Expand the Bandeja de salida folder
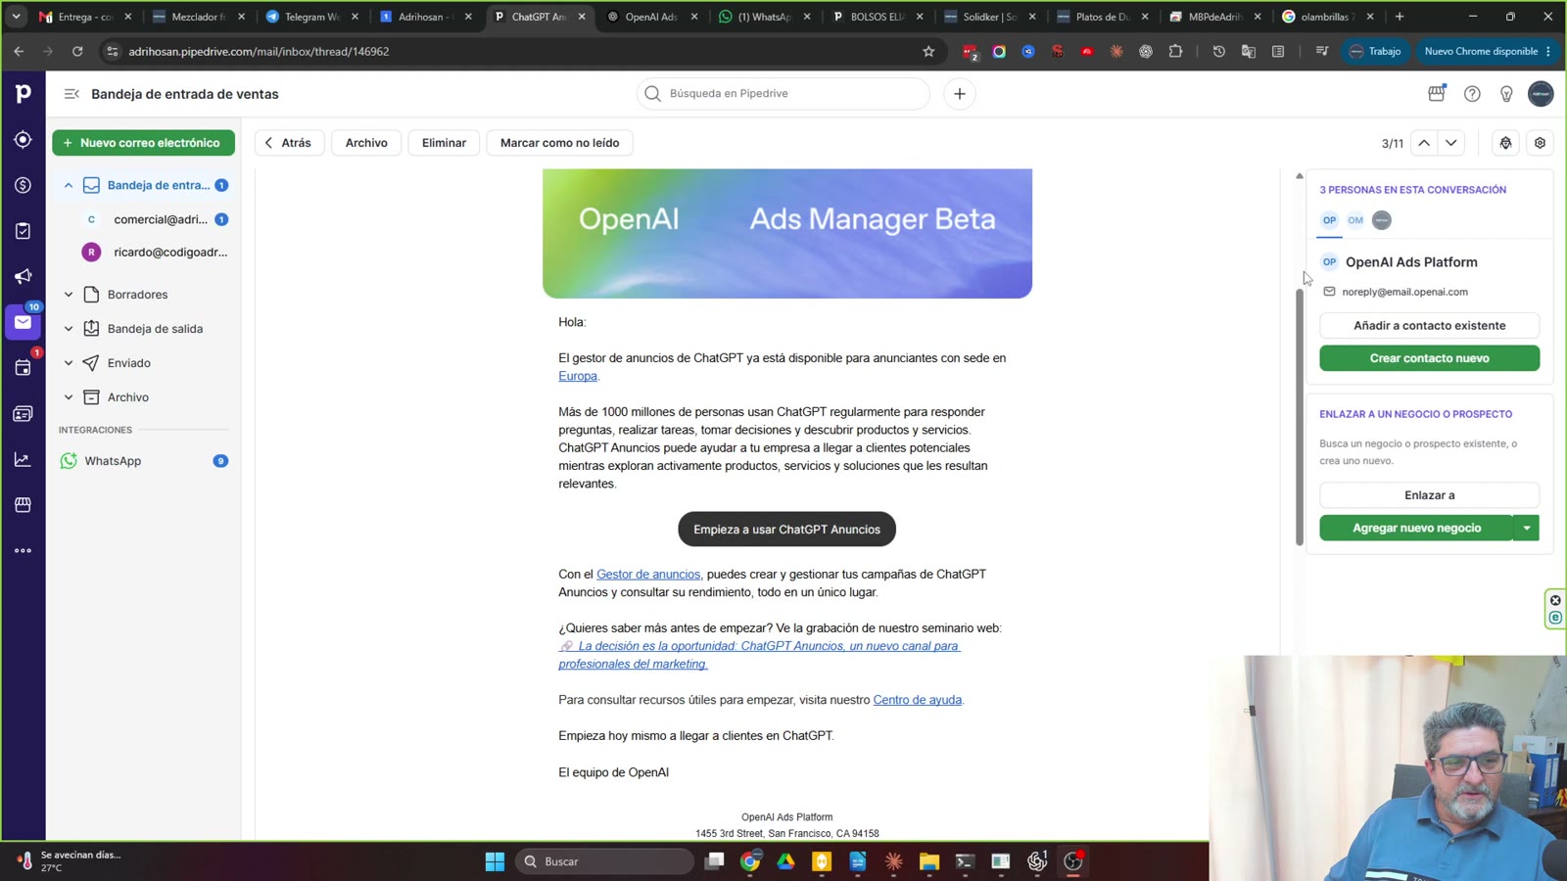1567x881 pixels. (x=69, y=329)
